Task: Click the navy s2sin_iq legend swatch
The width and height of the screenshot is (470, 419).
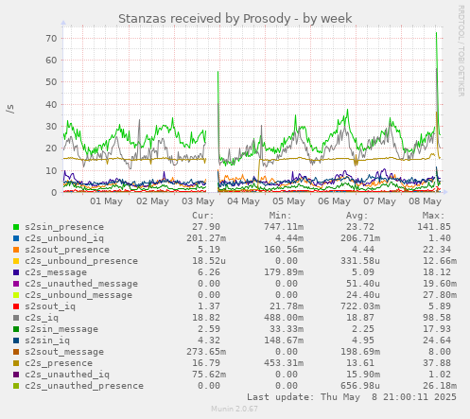Action: (x=16, y=340)
